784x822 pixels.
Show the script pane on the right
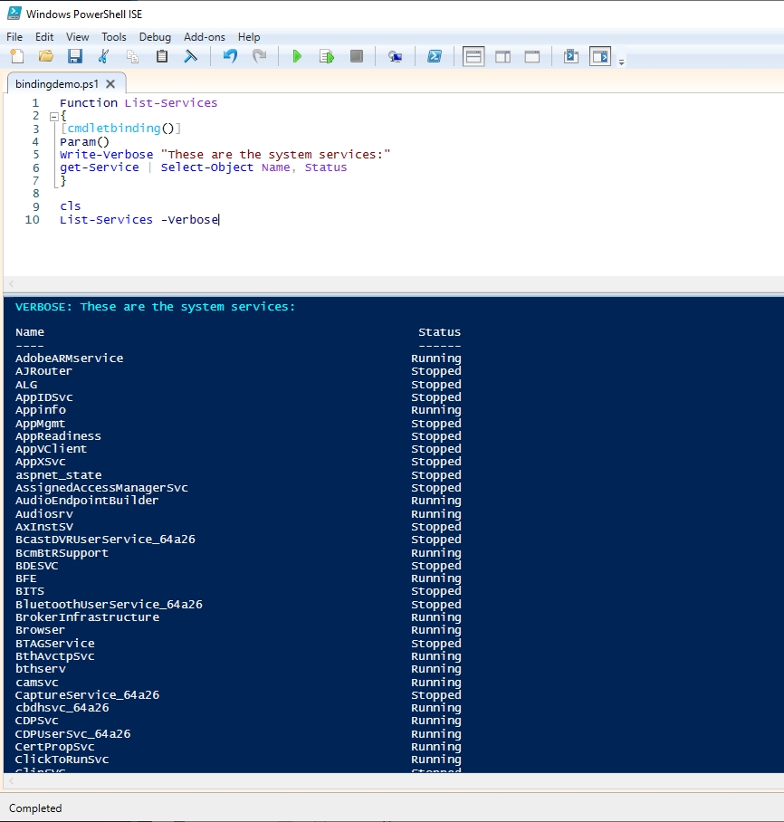pos(503,57)
